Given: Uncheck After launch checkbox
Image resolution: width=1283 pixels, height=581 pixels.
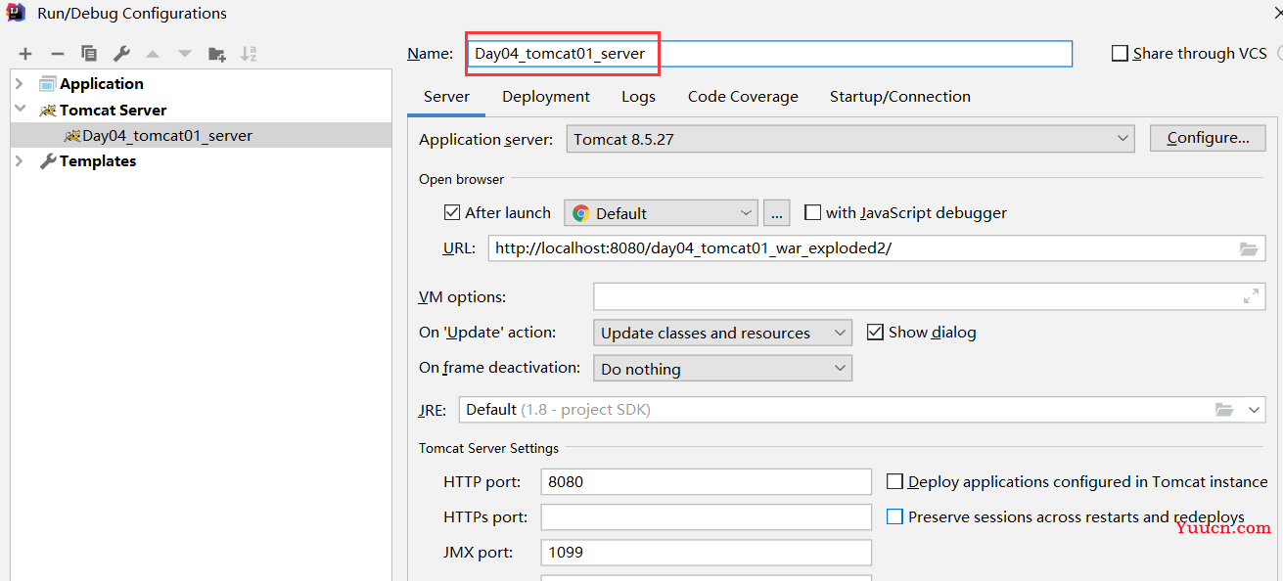Looking at the screenshot, I should click(x=452, y=212).
